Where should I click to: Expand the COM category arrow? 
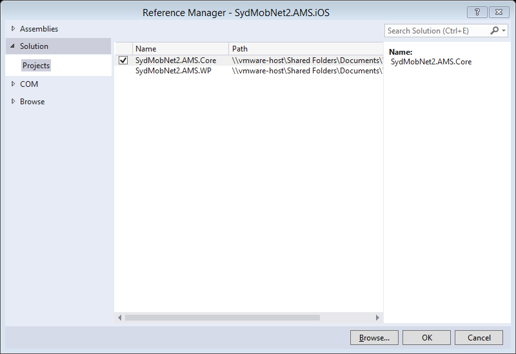pos(13,84)
